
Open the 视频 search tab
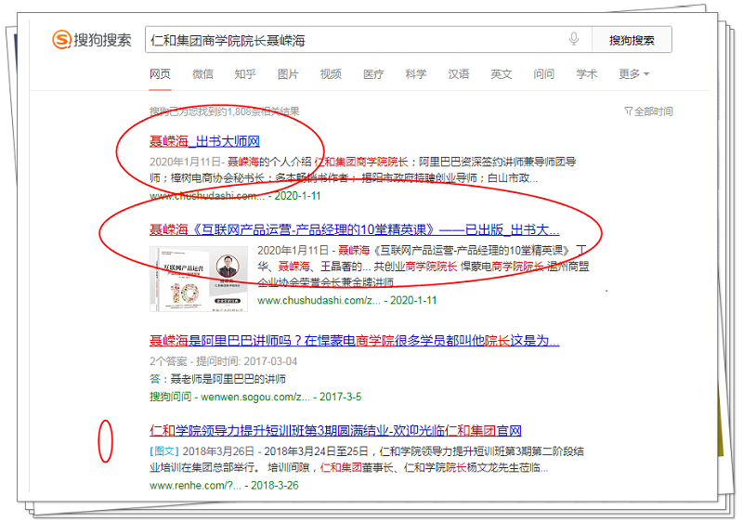coord(331,74)
